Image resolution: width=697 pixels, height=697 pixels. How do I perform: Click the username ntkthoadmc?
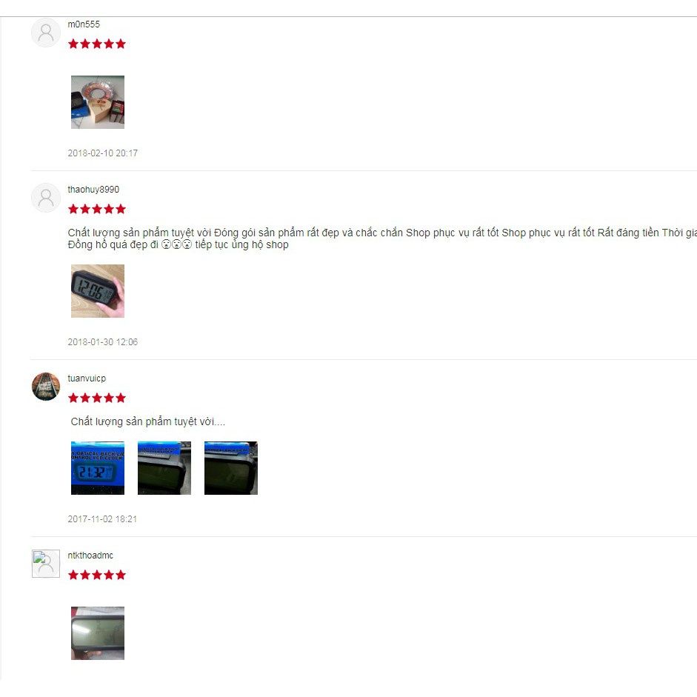coord(90,556)
